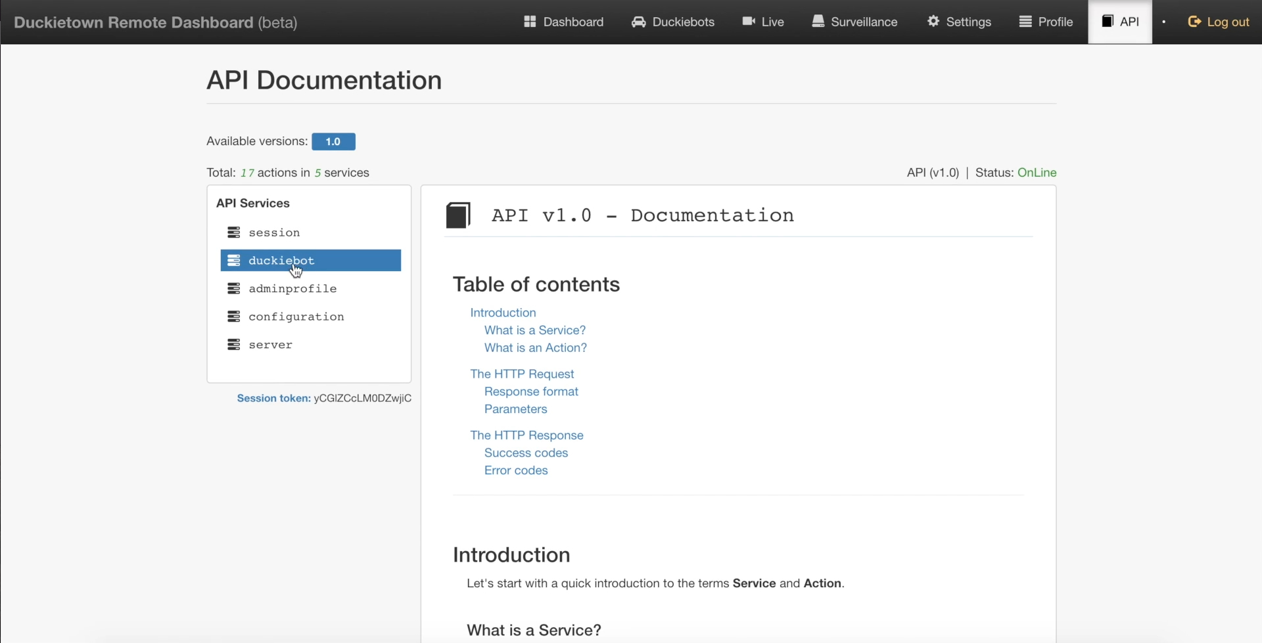Image resolution: width=1262 pixels, height=643 pixels.
Task: Click the Duckiebots car icon
Action: [638, 22]
